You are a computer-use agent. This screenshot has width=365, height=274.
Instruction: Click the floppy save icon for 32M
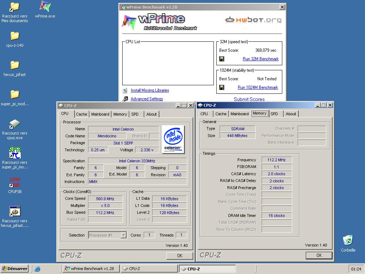(x=222, y=59)
